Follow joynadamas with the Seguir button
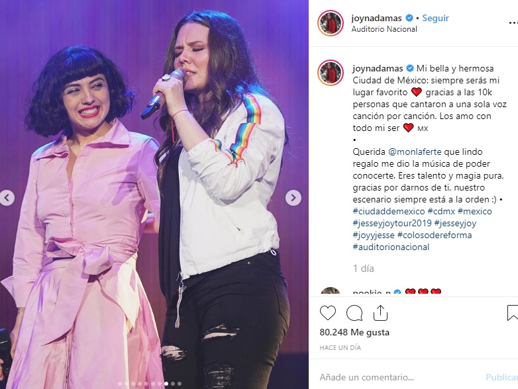This screenshot has width=518, height=389. (x=435, y=18)
